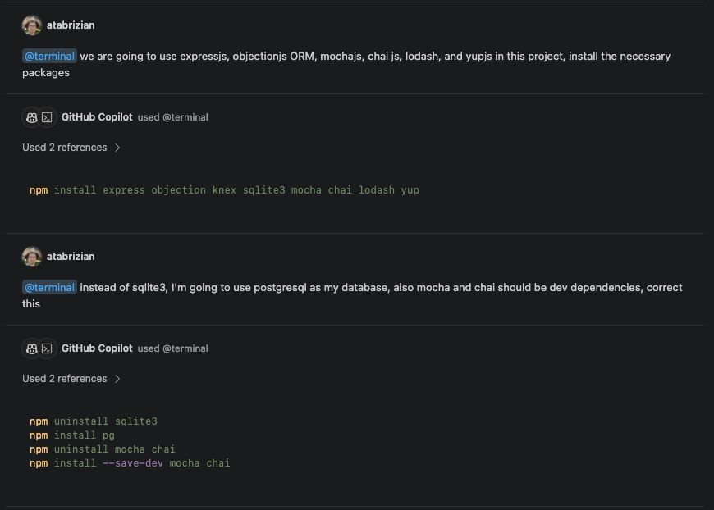
Task: Click the 'GitHub Copilot' name in first response
Action: pyautogui.click(x=97, y=117)
